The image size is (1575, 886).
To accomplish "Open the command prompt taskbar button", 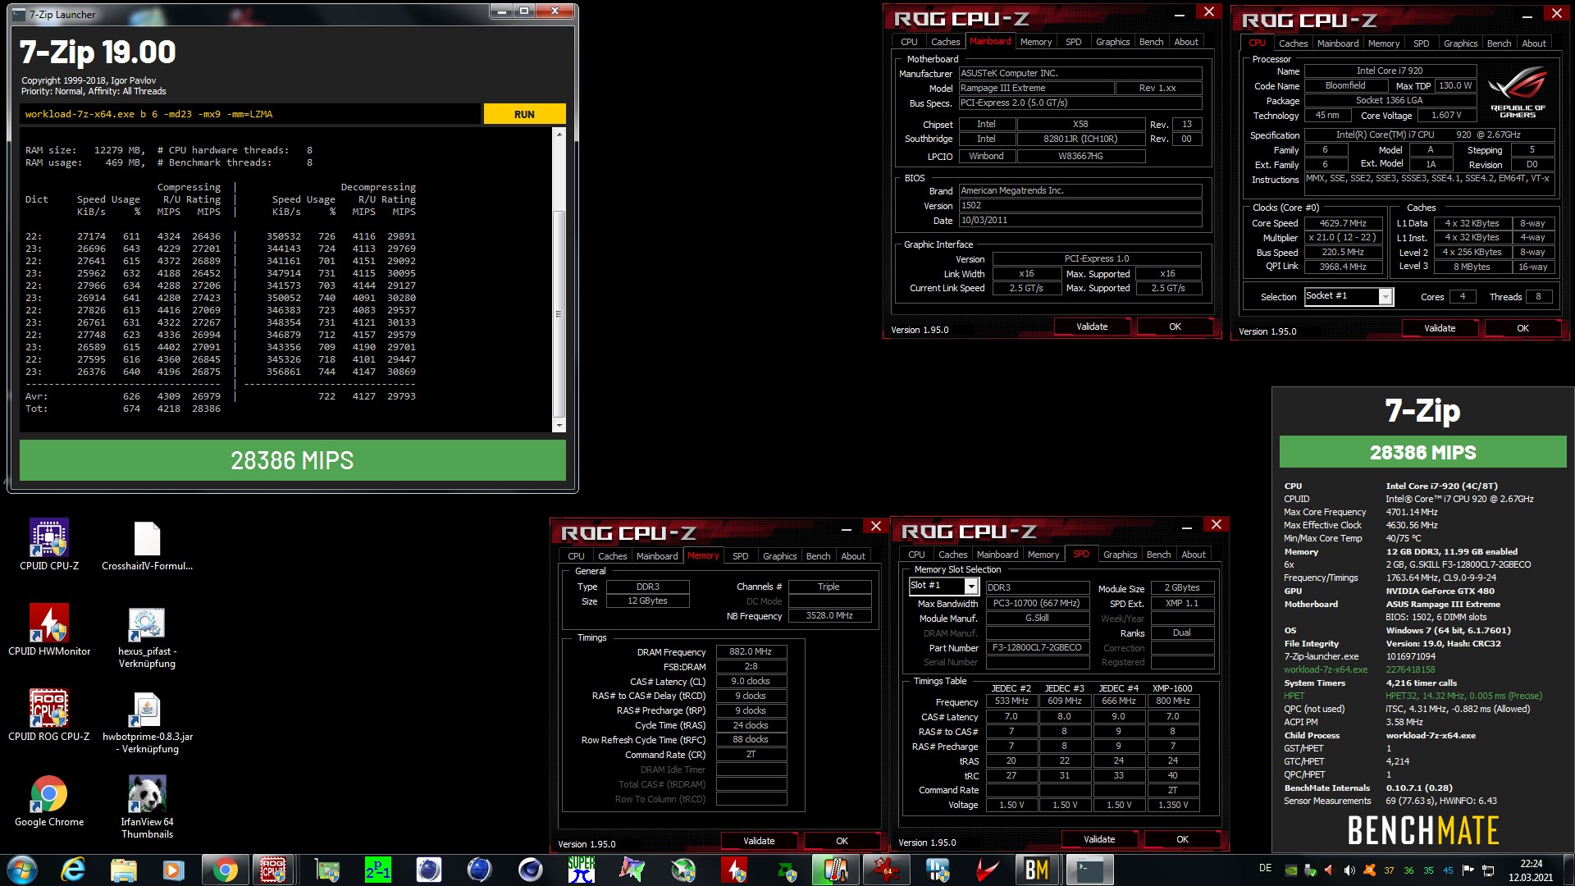I will (x=1089, y=870).
